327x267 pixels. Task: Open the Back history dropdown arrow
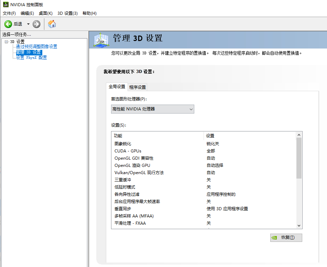point(28,24)
